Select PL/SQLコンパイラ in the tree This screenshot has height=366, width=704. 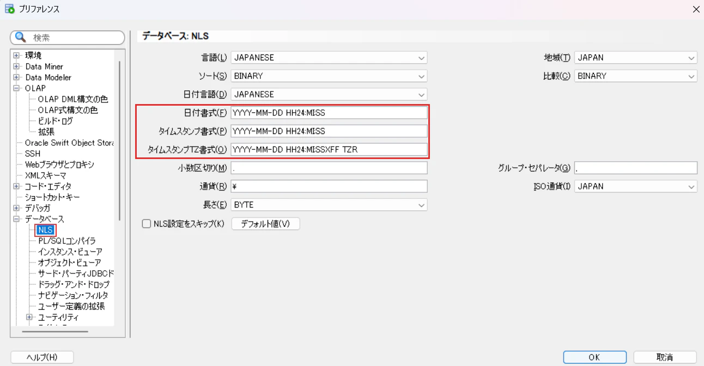67,241
